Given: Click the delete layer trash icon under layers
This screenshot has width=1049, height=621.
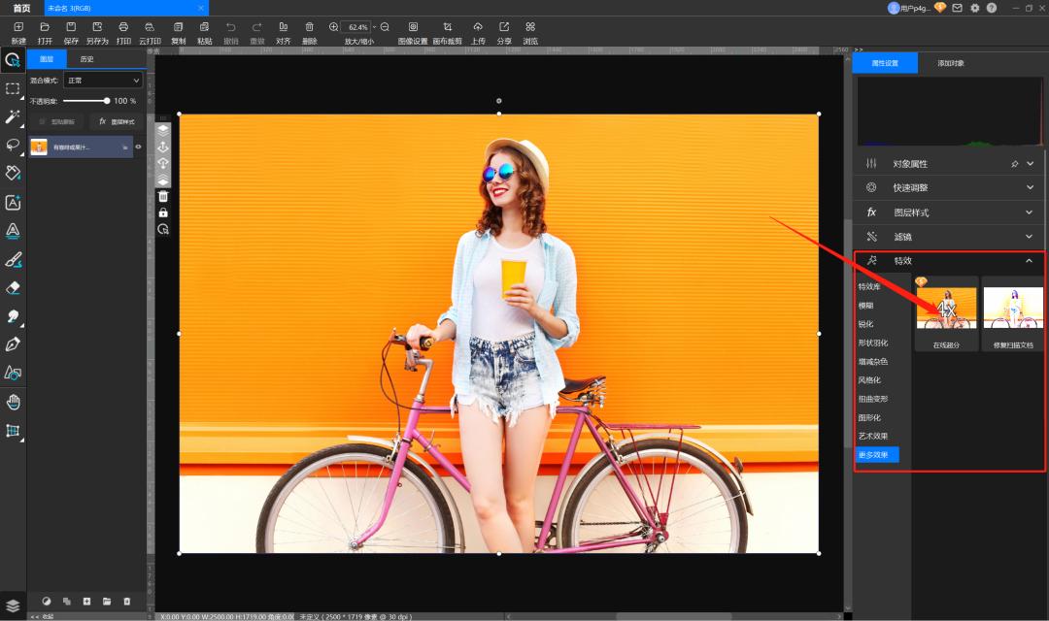Looking at the screenshot, I should [126, 602].
